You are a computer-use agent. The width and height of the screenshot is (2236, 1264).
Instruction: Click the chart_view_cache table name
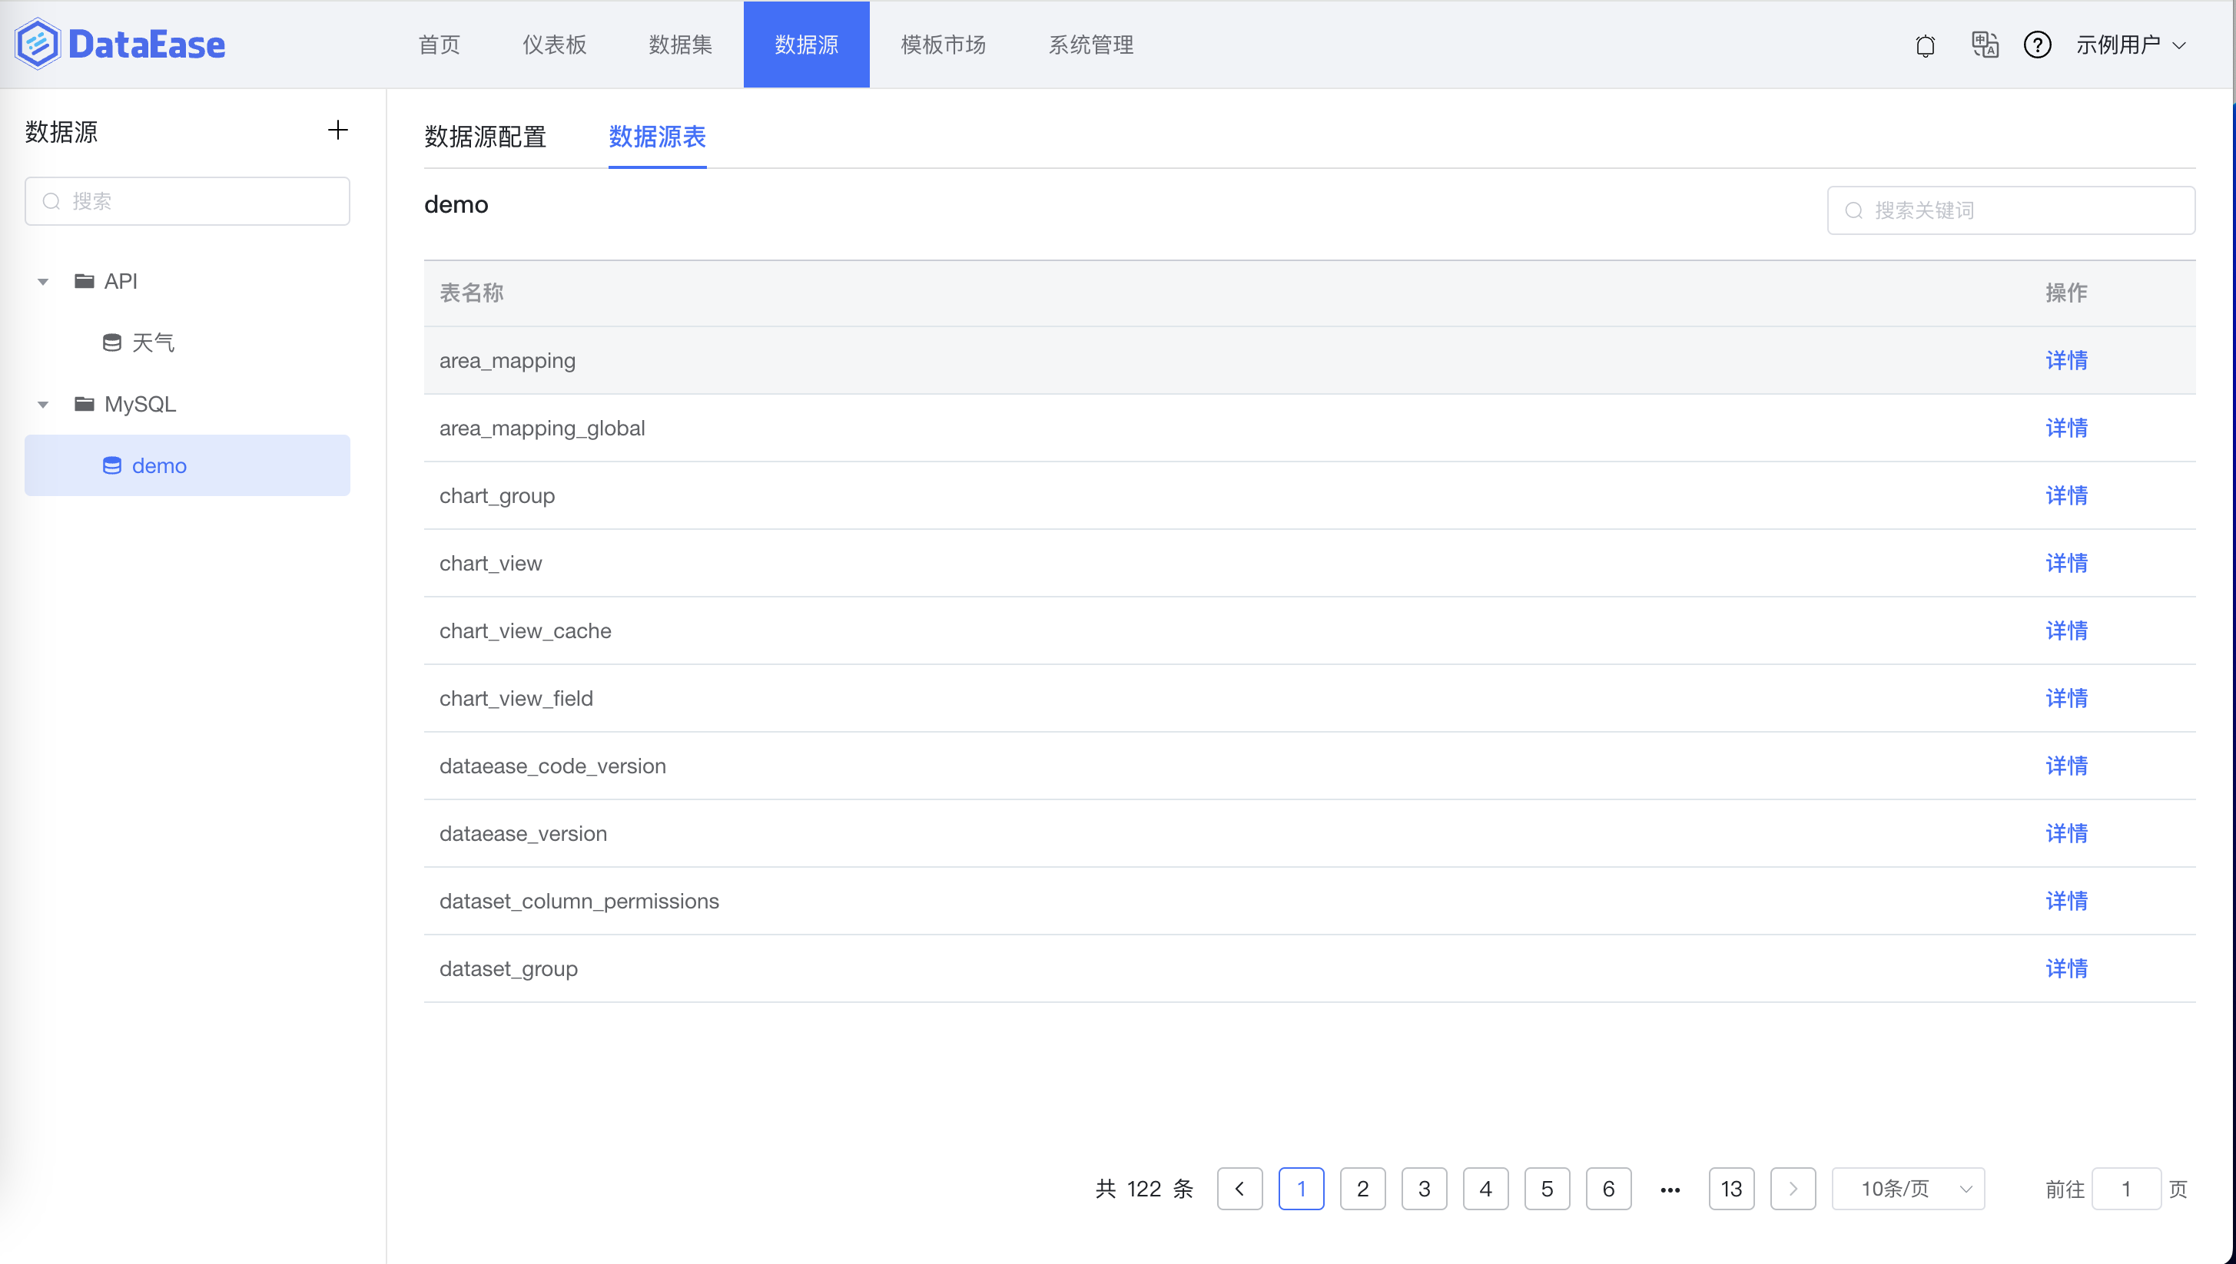pos(525,630)
